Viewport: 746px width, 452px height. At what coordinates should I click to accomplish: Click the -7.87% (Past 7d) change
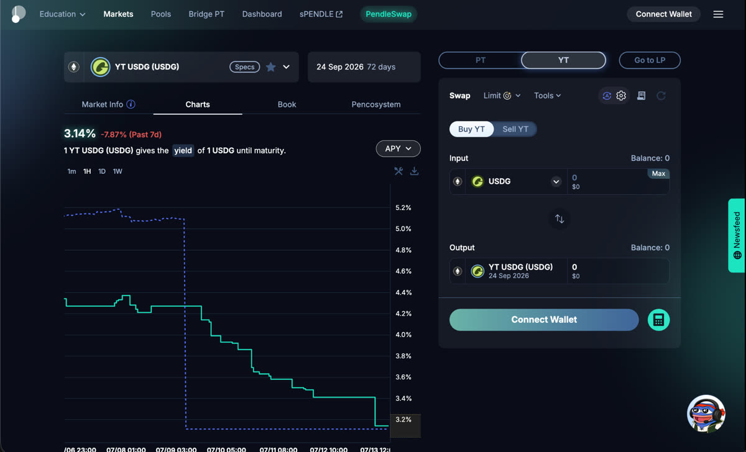(x=131, y=134)
